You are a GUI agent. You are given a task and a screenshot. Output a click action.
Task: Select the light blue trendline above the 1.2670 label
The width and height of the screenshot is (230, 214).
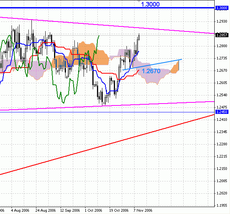[152, 64]
